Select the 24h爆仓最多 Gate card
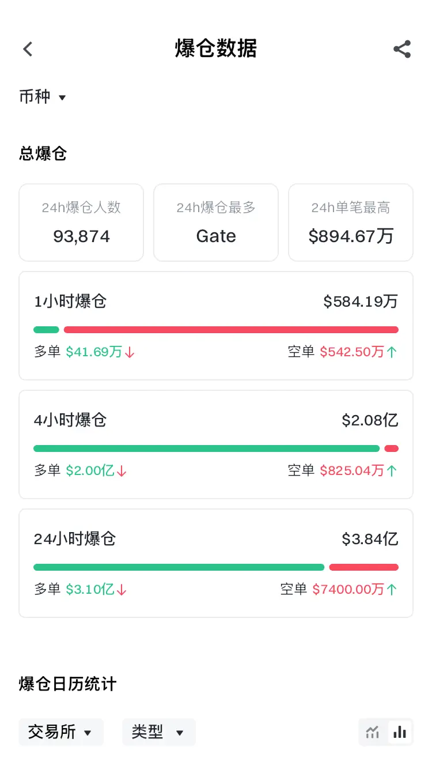The width and height of the screenshot is (432, 769). click(x=216, y=223)
